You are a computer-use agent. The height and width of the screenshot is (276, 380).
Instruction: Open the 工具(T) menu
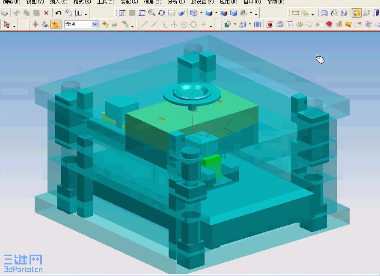coord(105,2)
